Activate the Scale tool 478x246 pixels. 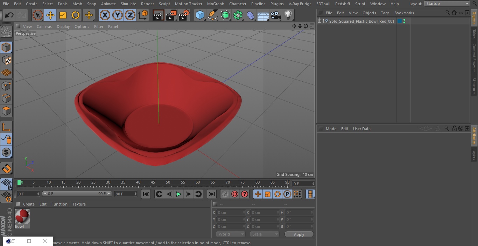pyautogui.click(x=63, y=15)
